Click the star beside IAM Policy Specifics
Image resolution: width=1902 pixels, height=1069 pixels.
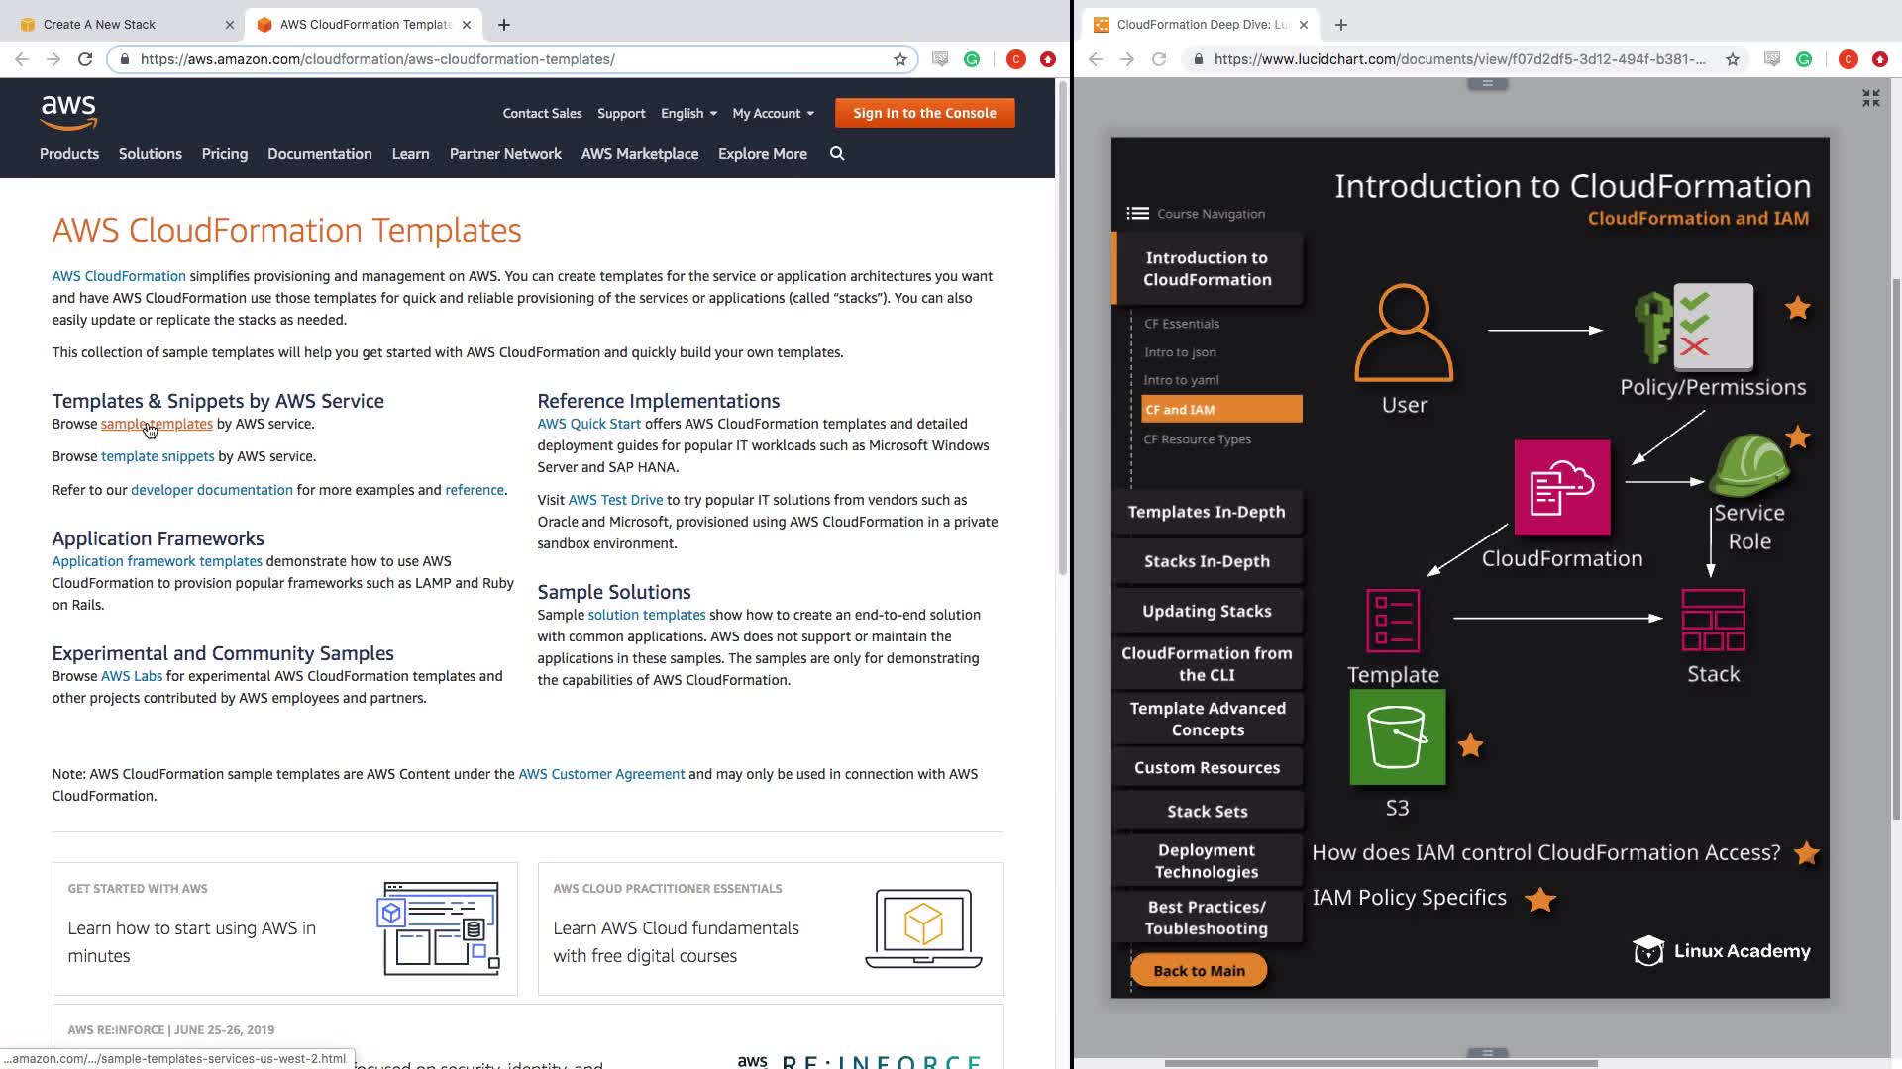click(x=1539, y=899)
